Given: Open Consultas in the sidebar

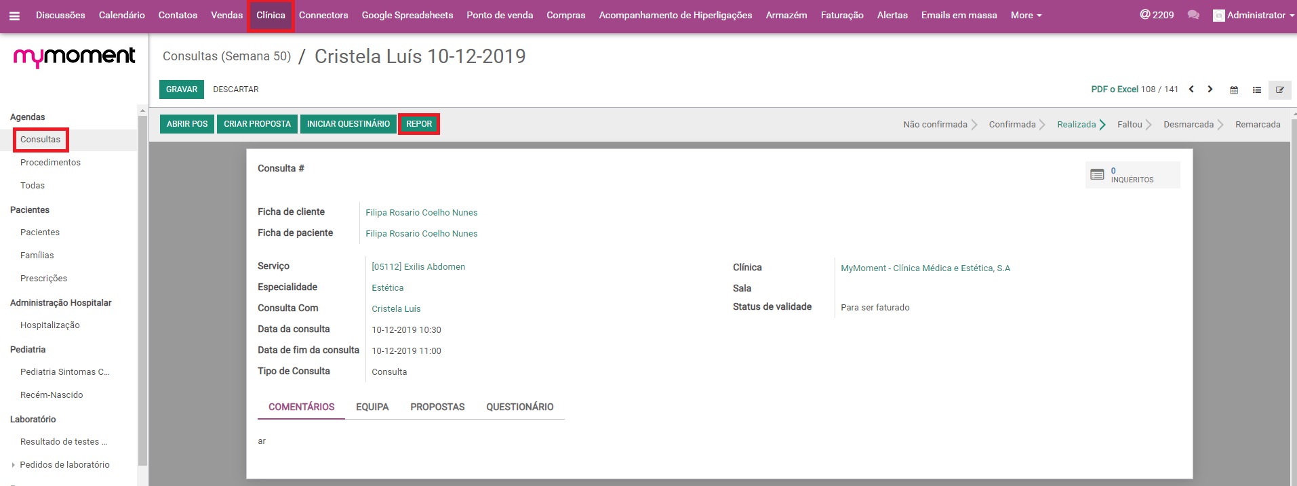Looking at the screenshot, I should [40, 140].
